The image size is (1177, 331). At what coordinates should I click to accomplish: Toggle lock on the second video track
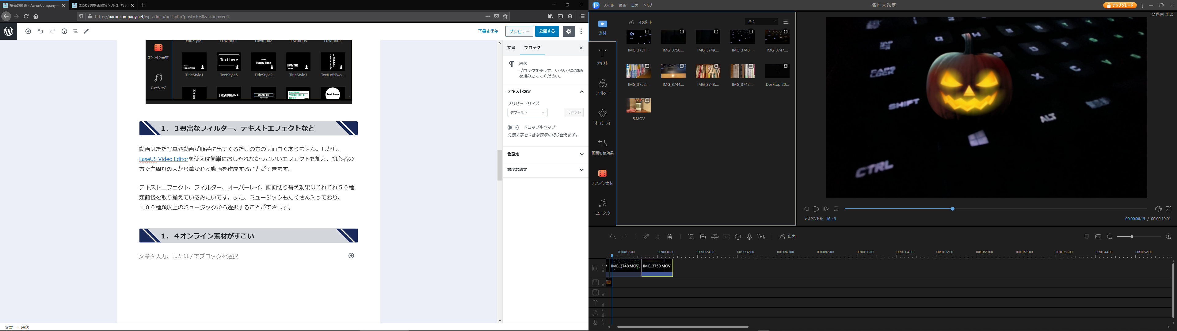603,285
